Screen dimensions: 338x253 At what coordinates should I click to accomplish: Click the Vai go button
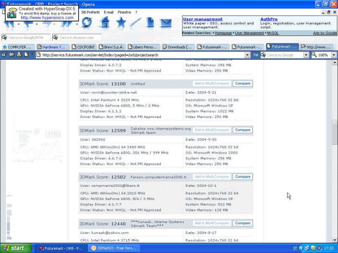(256, 55)
